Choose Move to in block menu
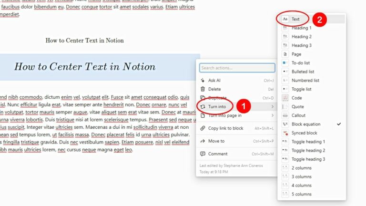This screenshot has height=206, width=366. (x=237, y=141)
